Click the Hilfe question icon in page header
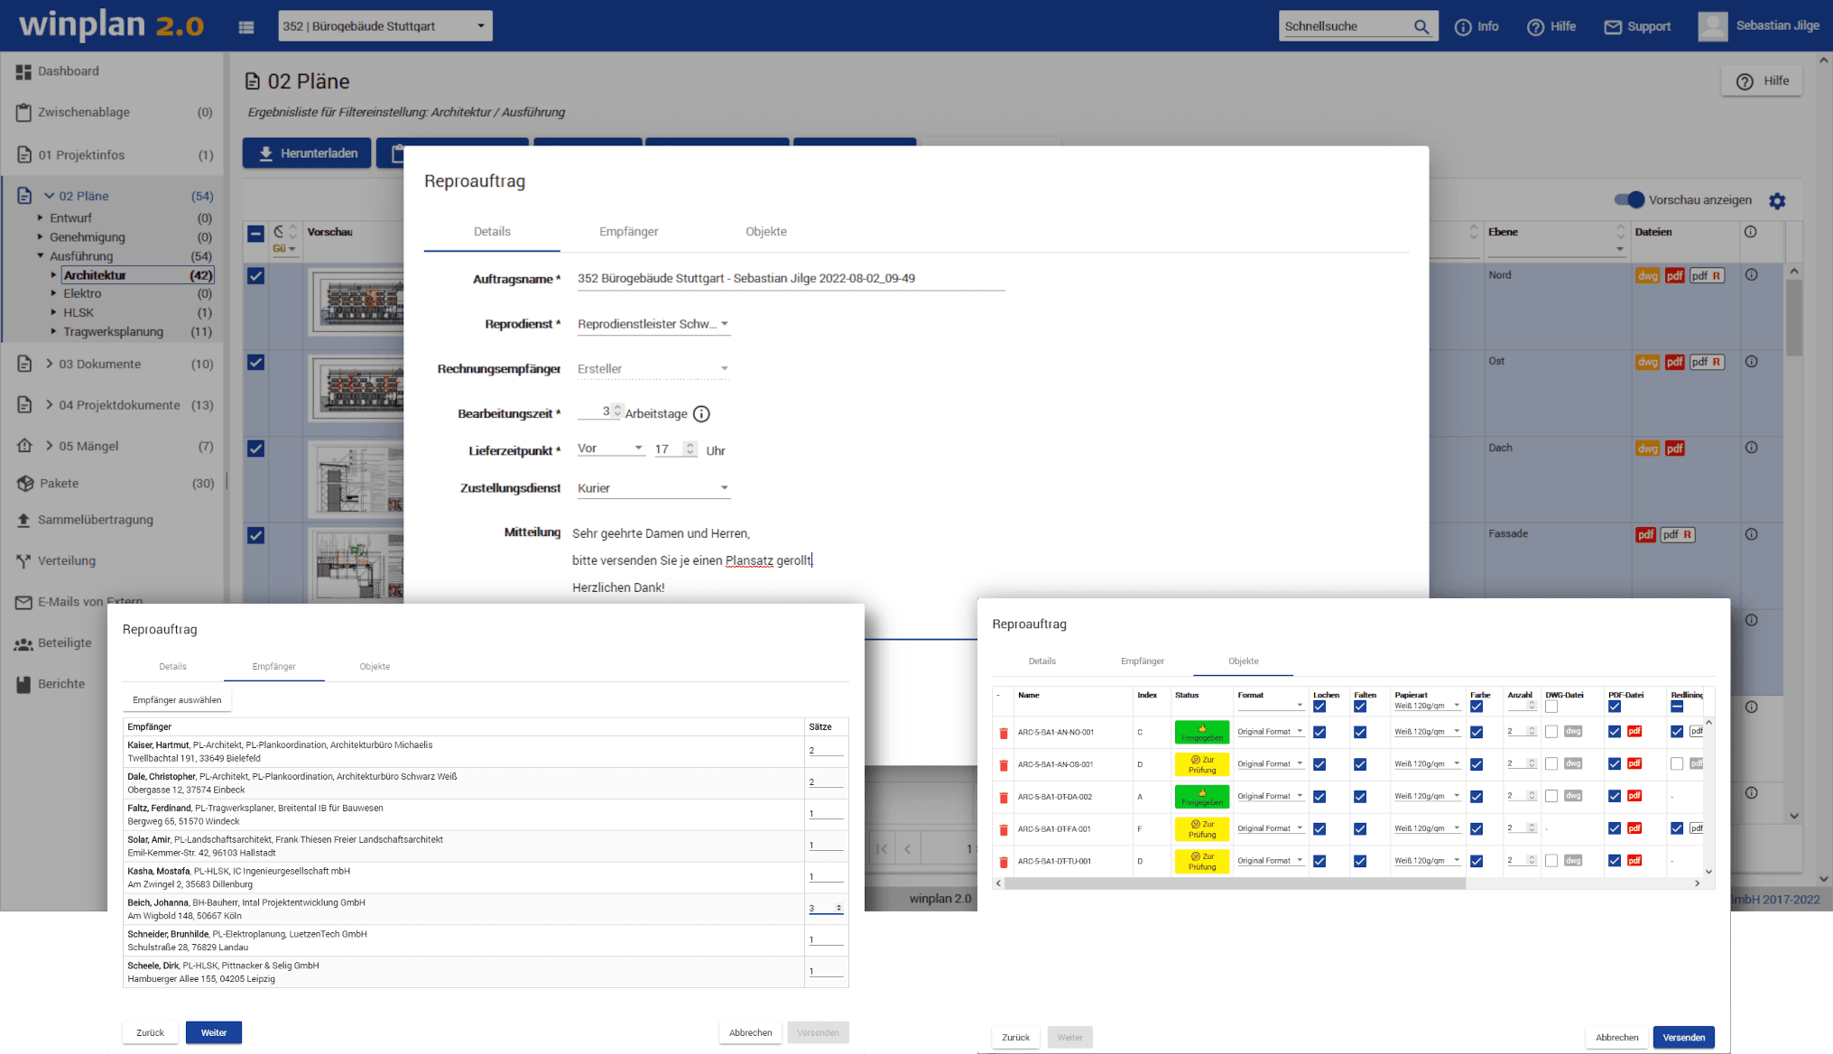Viewport: 1833px width, 1054px height. (x=1745, y=81)
